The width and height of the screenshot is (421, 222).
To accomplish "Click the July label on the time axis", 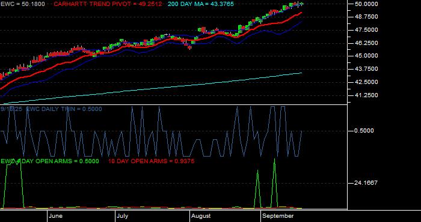I will [x=123, y=216].
